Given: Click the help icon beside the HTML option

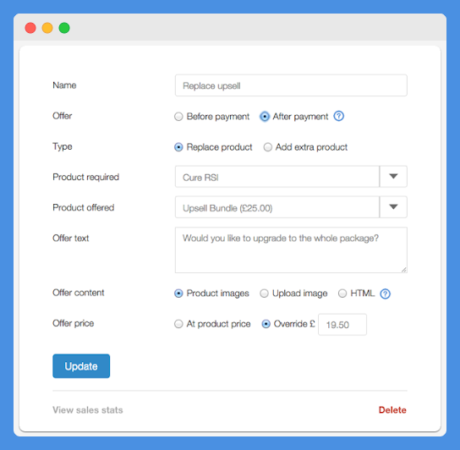Looking at the screenshot, I should (x=385, y=294).
